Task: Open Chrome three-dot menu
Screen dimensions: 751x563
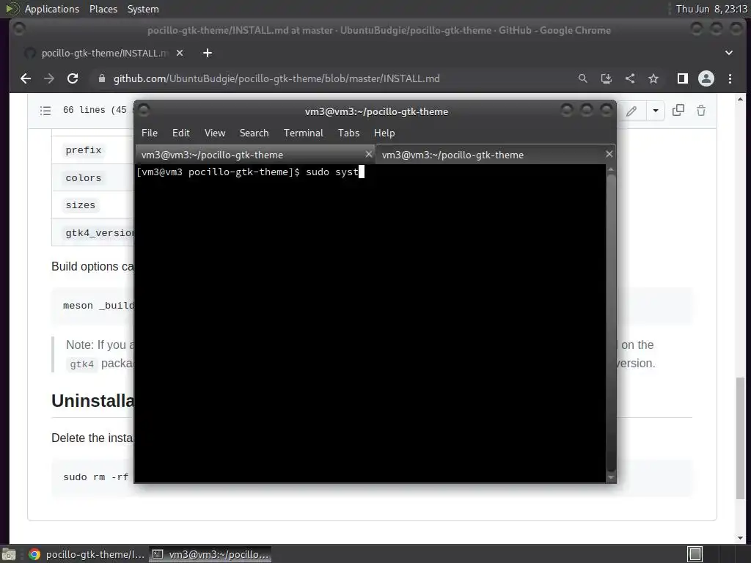Action: (730, 78)
